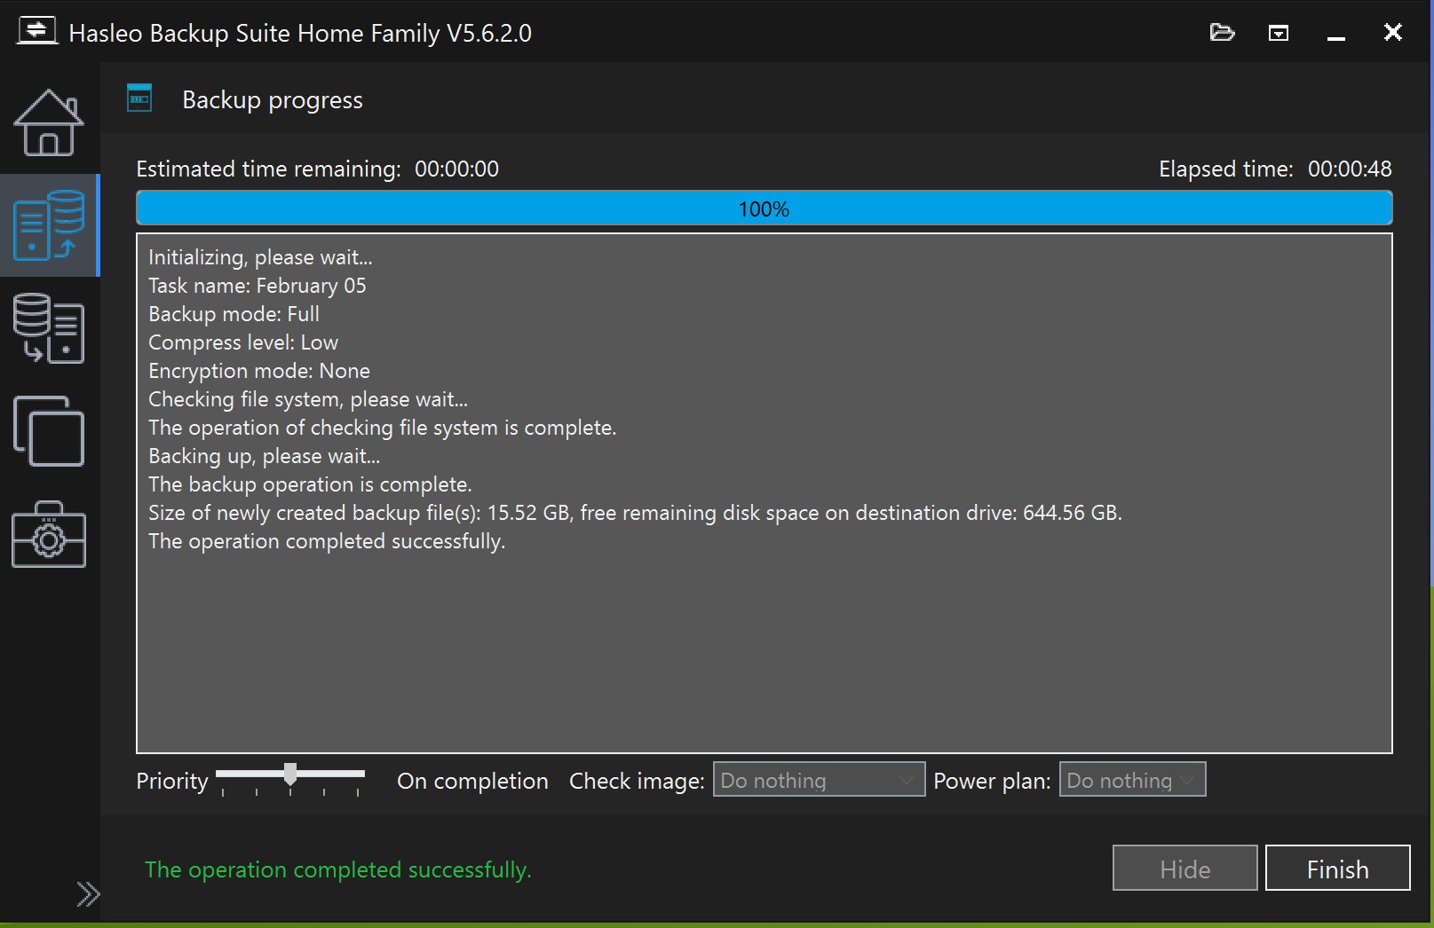Image resolution: width=1434 pixels, height=928 pixels.
Task: Click the Hide button
Action: (1184, 869)
